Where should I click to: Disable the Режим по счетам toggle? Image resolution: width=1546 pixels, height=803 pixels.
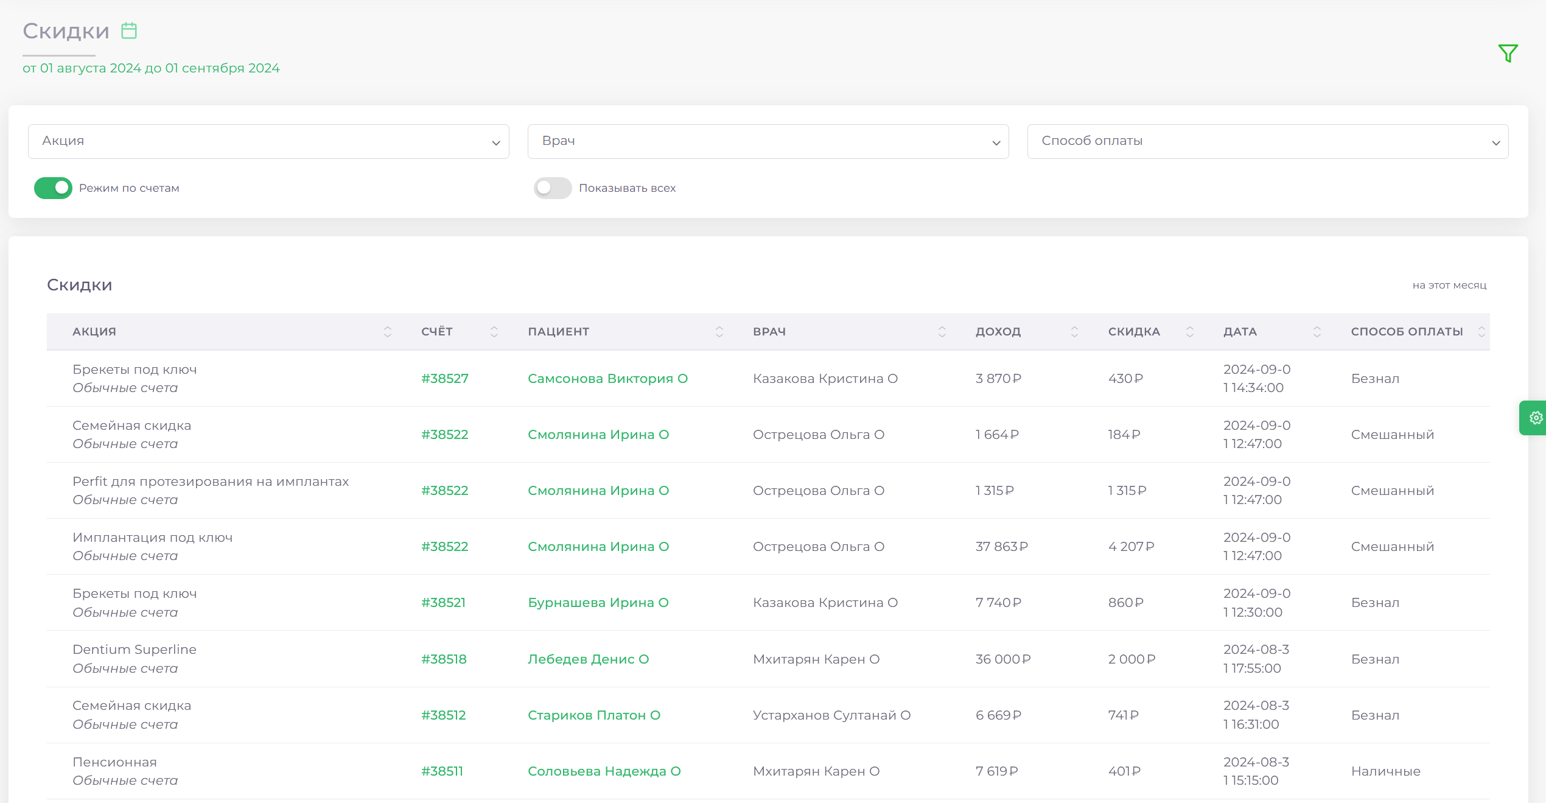pos(53,188)
